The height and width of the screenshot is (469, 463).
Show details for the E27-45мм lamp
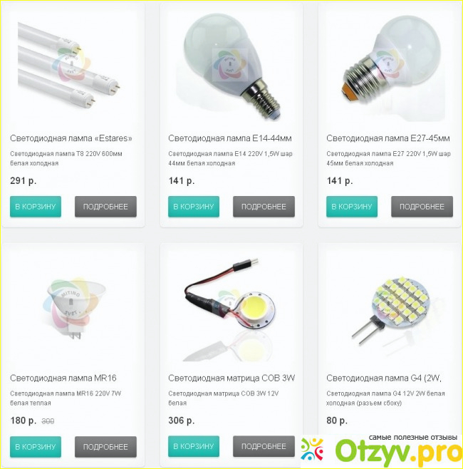click(422, 207)
